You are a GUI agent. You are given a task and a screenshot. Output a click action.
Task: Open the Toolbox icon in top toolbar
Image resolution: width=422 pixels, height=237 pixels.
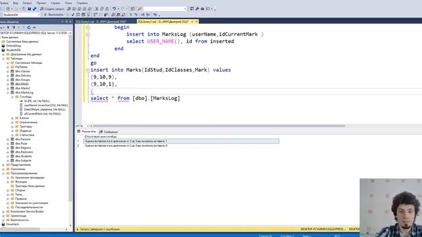coord(202,9)
